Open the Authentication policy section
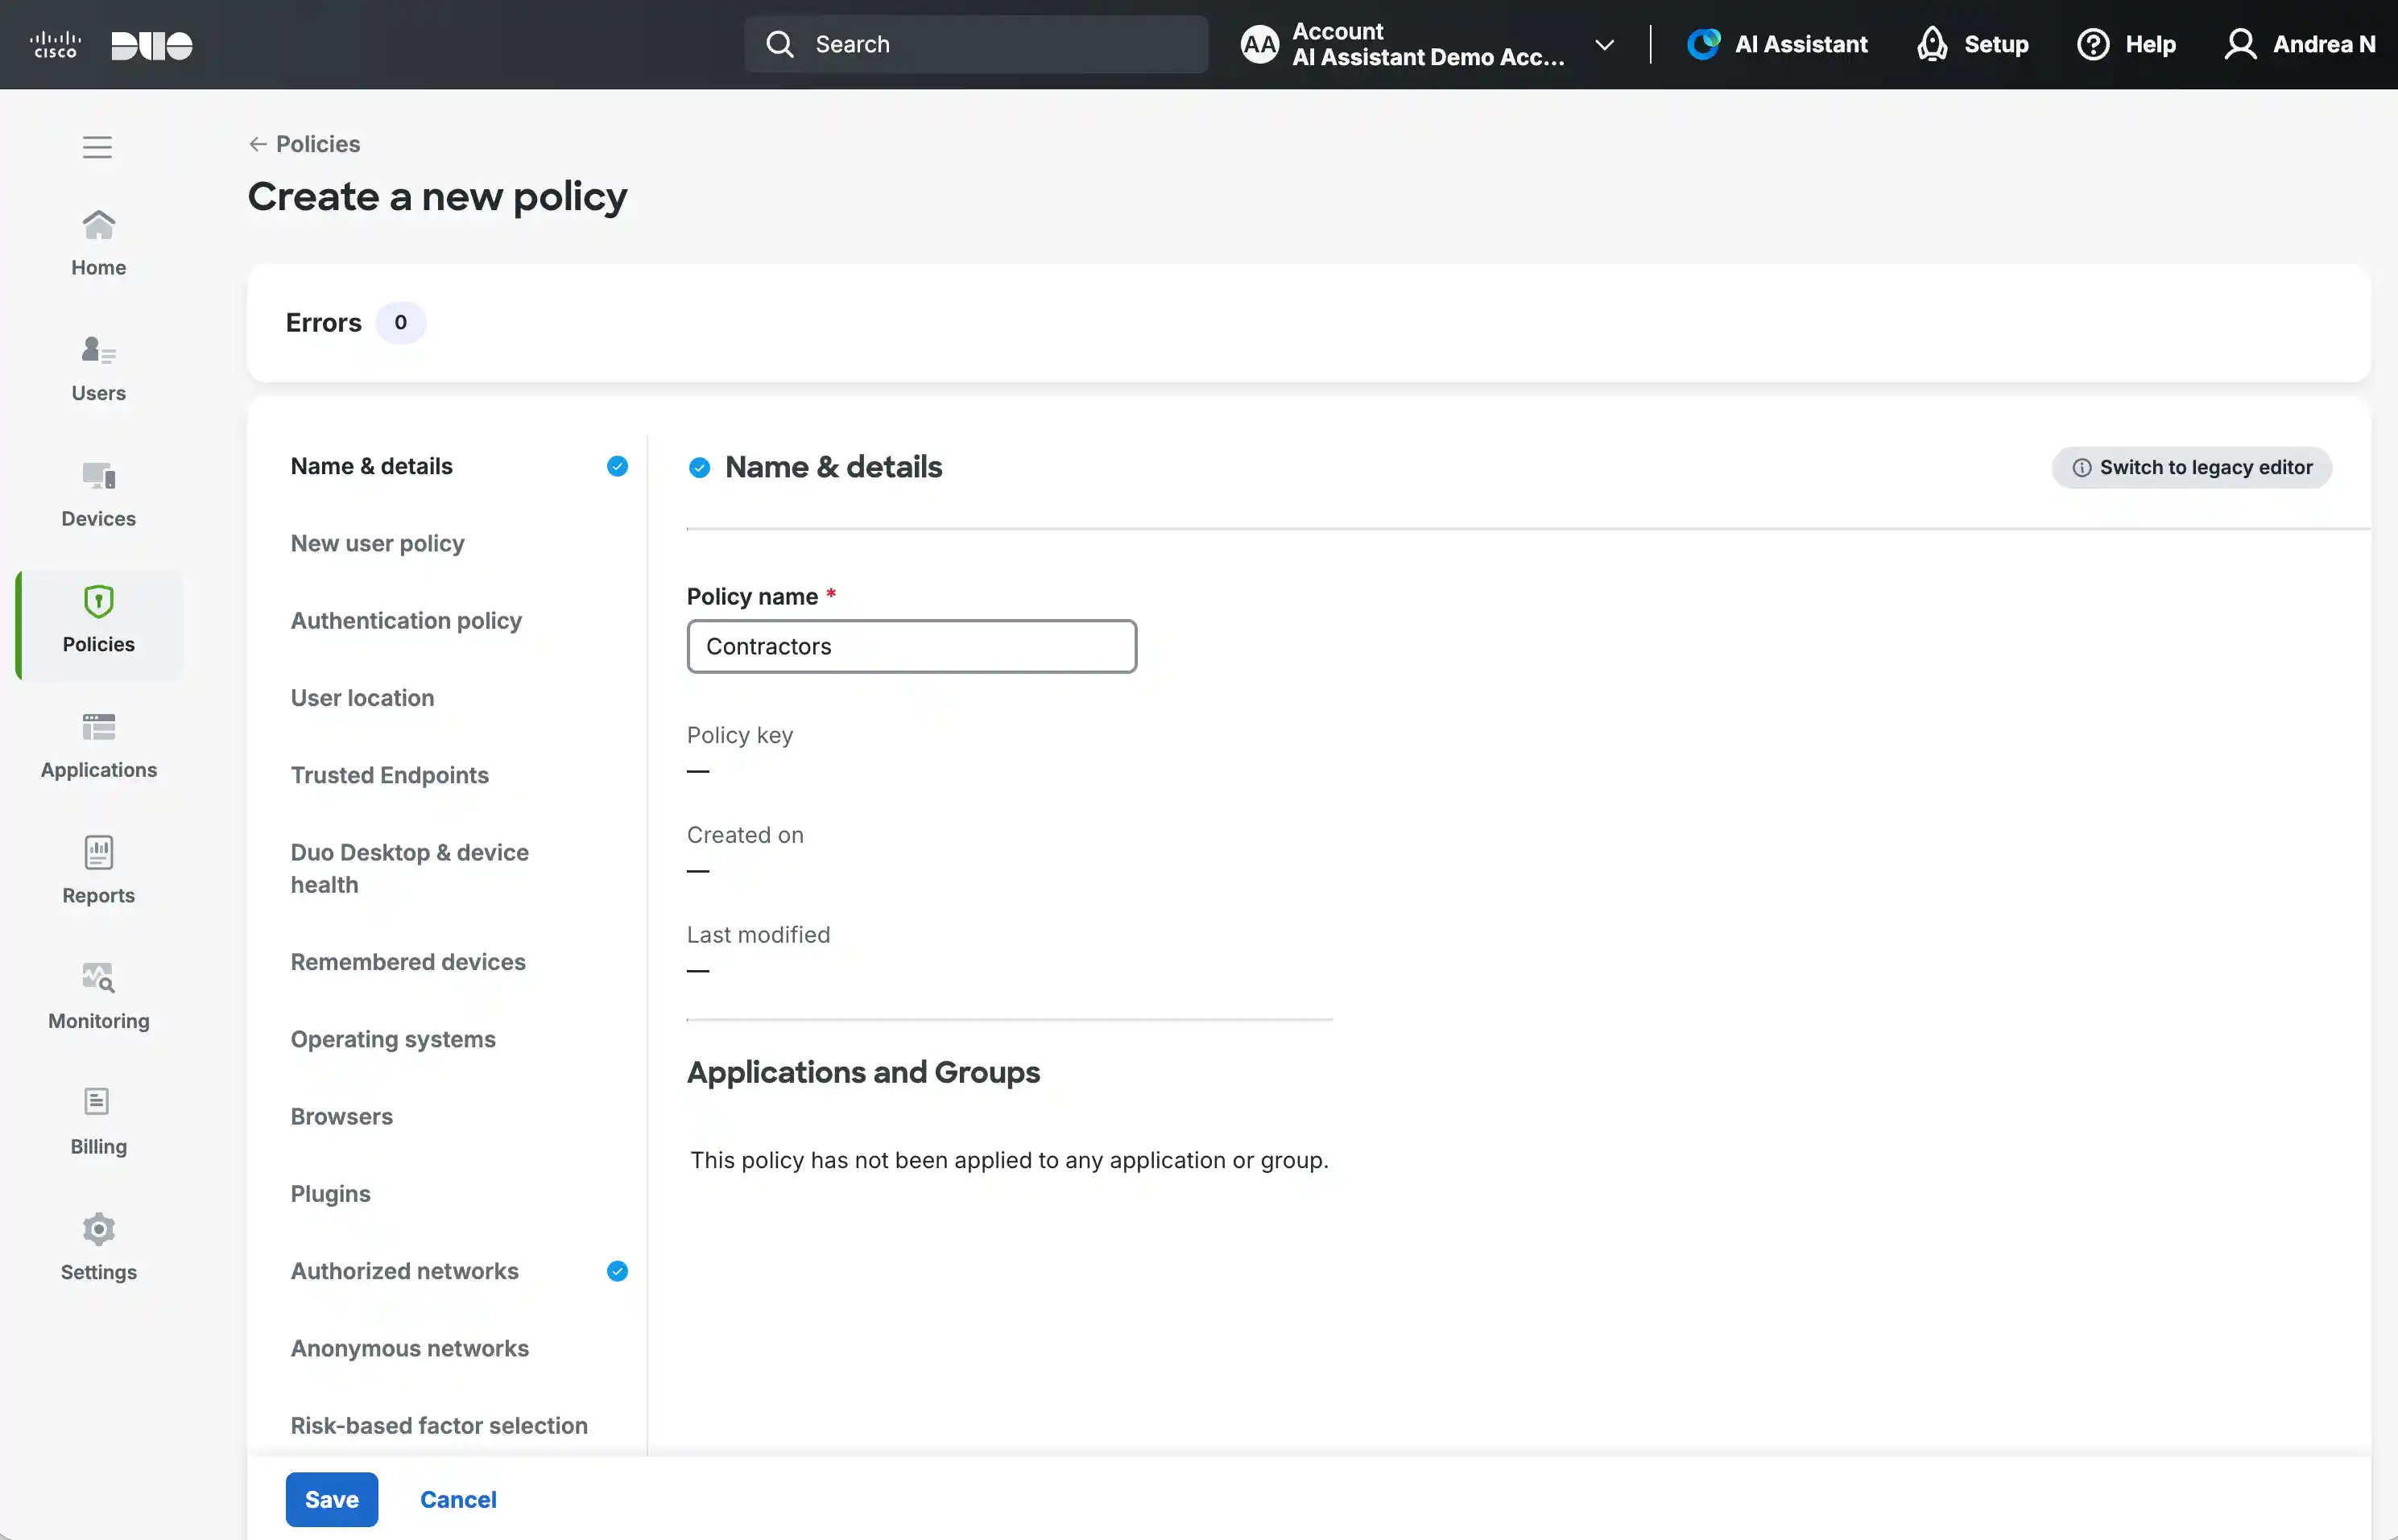This screenshot has height=1540, width=2398. 406,620
